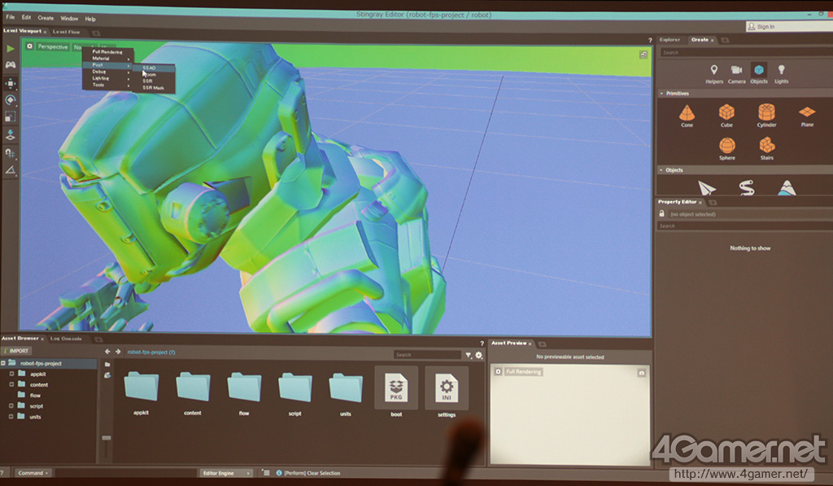Open viewport gear settings icon
The width and height of the screenshot is (833, 486).
[x=30, y=46]
